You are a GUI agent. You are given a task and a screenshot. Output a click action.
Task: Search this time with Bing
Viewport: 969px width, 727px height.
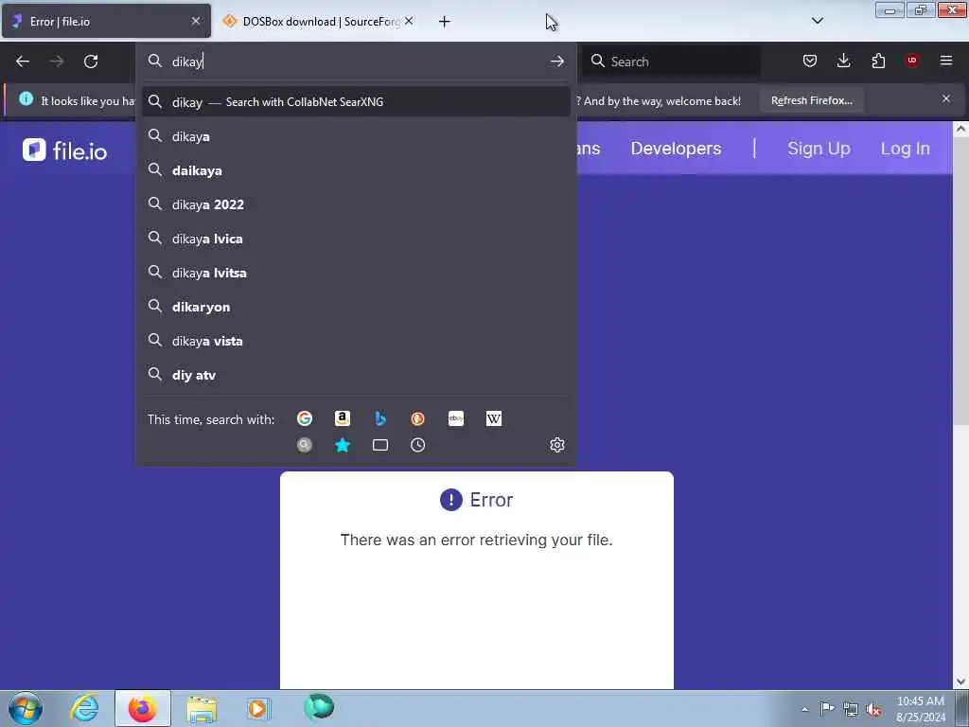[380, 418]
